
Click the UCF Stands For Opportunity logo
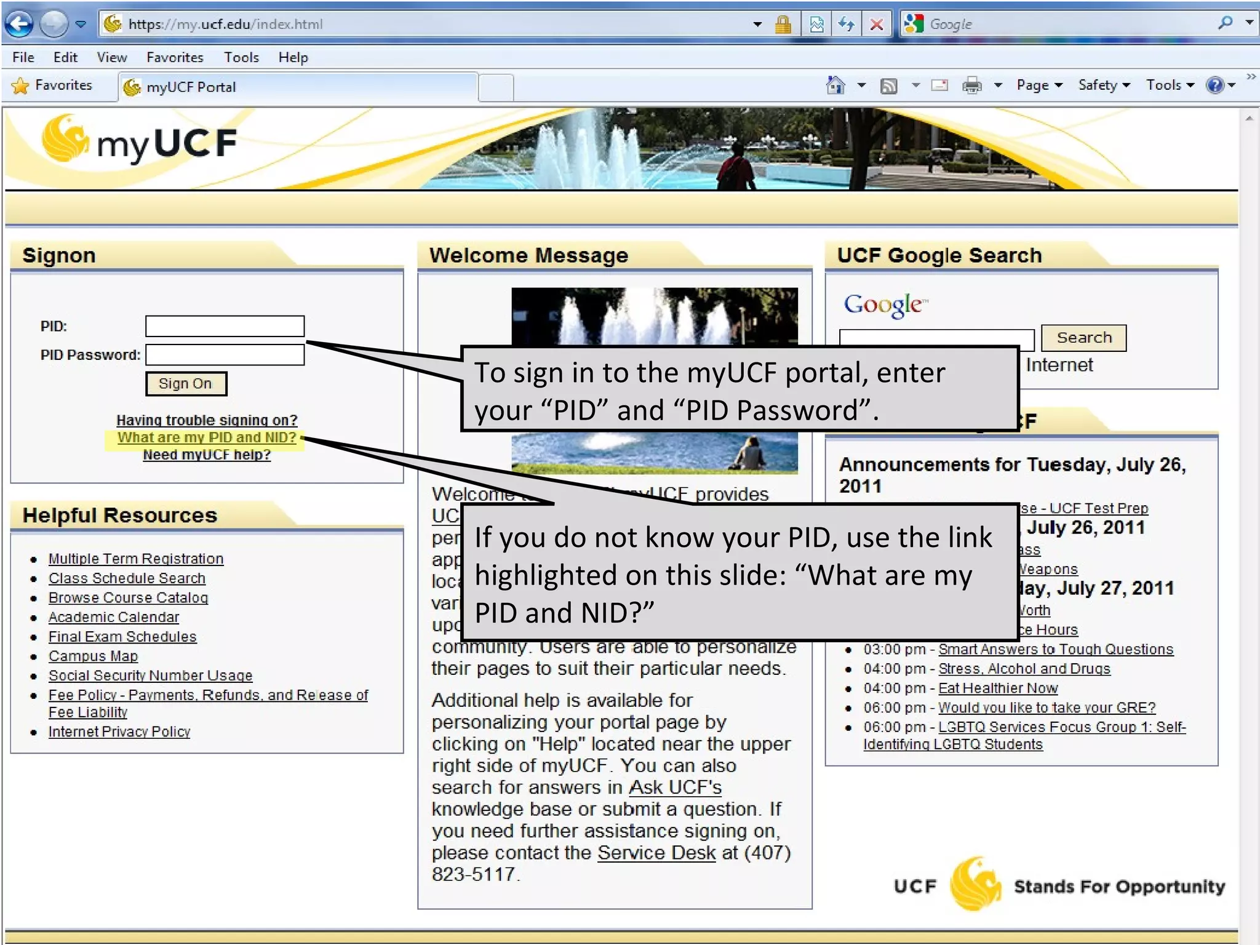pos(1059,885)
